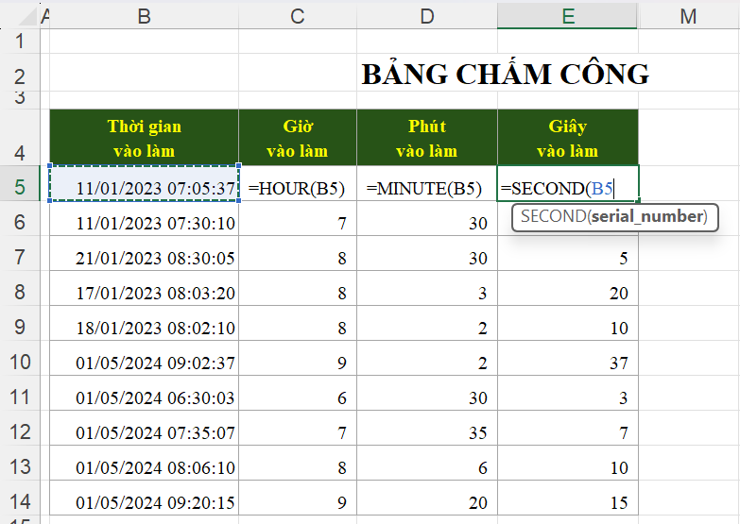Select date cell 11/01/2023 07:05:37
This screenshot has height=524, width=740.
(x=145, y=188)
